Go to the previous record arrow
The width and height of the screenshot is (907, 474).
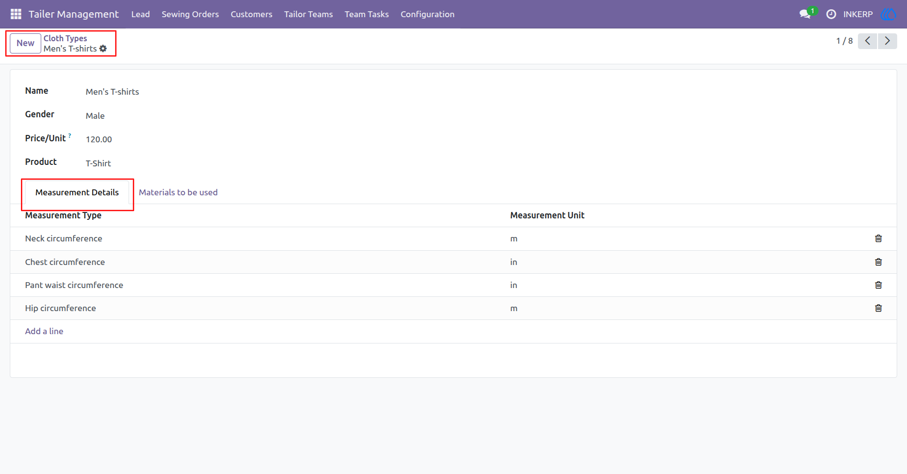tap(868, 41)
